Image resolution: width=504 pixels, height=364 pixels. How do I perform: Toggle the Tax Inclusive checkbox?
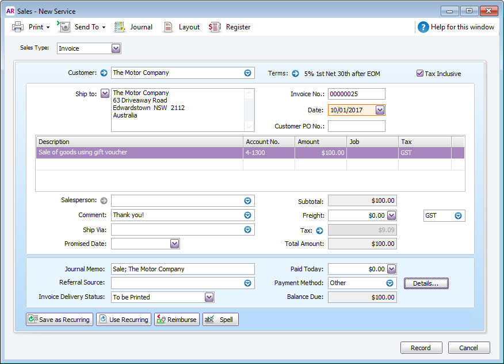coord(420,74)
